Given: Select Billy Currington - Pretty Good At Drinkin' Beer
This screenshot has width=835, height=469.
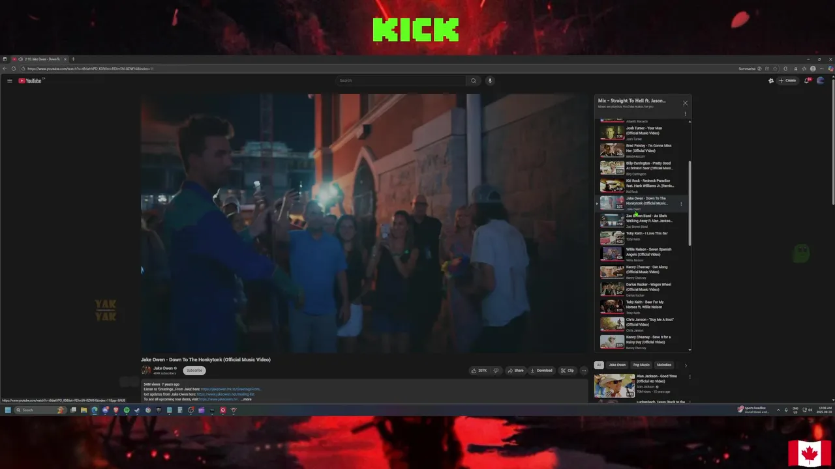Looking at the screenshot, I should [643, 168].
